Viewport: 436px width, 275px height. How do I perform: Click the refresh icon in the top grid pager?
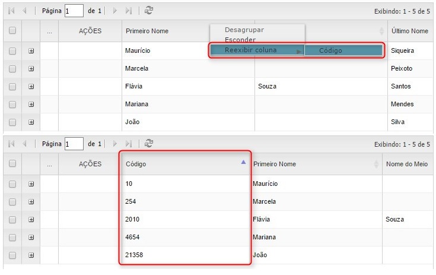click(x=149, y=11)
